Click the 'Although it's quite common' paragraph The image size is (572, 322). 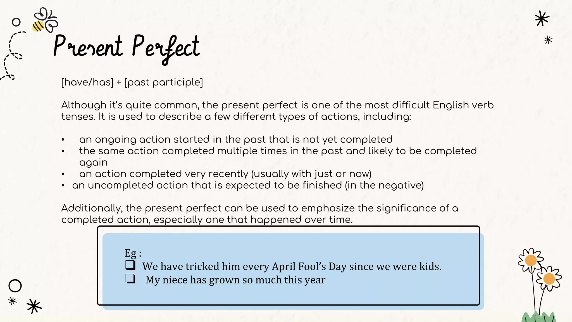click(277, 111)
